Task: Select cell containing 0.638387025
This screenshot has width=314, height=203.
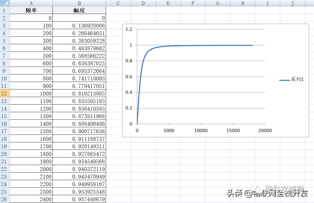Action: coord(79,63)
